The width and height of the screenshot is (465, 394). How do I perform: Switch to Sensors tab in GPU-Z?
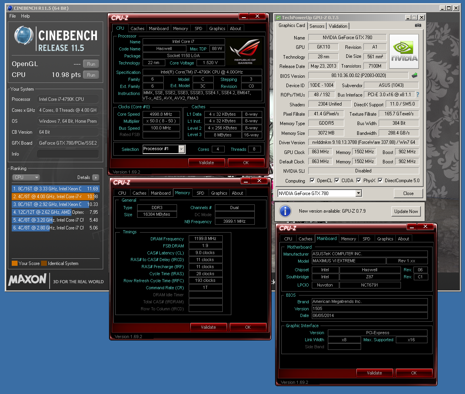click(x=317, y=26)
